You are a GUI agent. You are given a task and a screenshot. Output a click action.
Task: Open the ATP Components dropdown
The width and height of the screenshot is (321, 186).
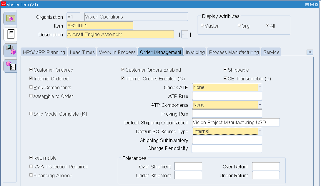(x=260, y=105)
